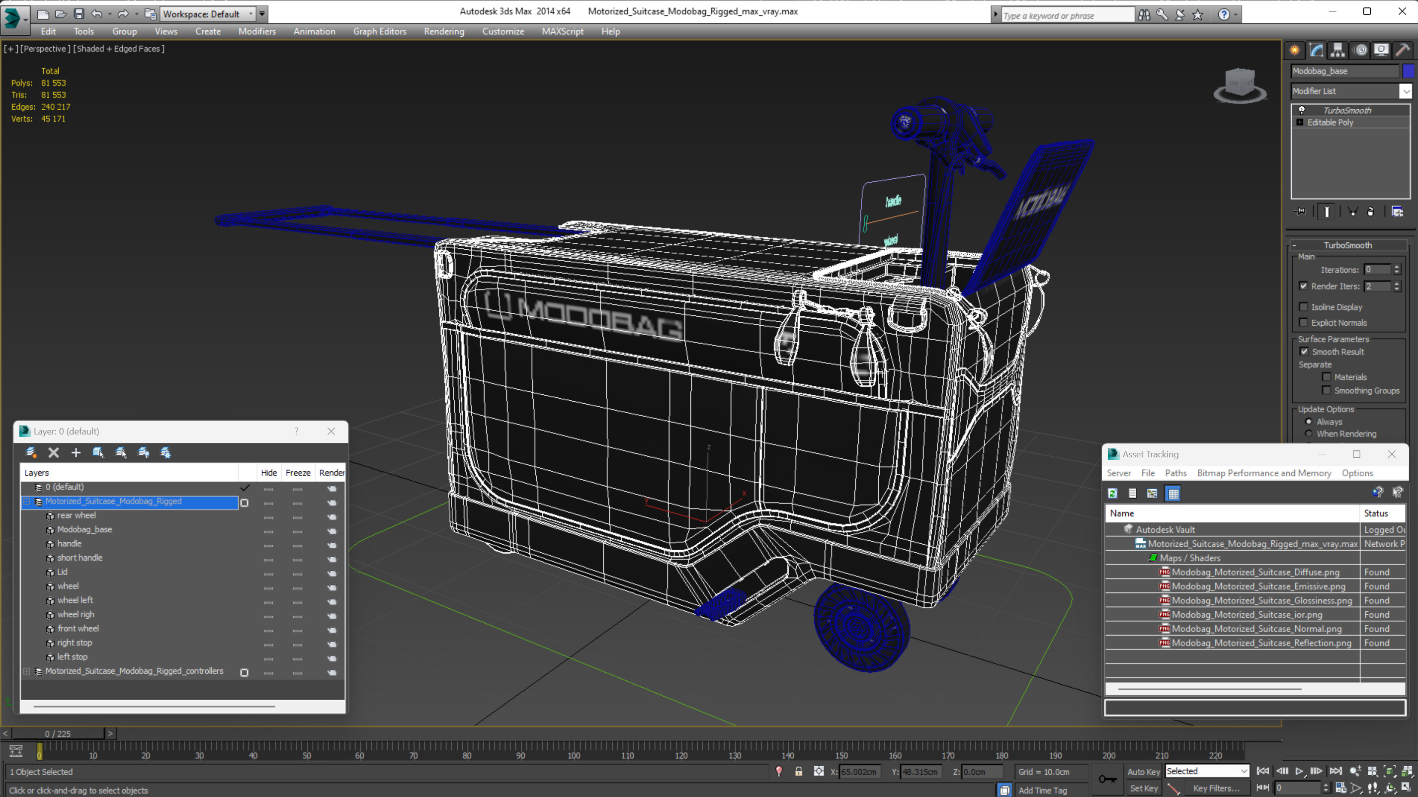
Task: Click the Perspective viewport label
Action: (45, 48)
